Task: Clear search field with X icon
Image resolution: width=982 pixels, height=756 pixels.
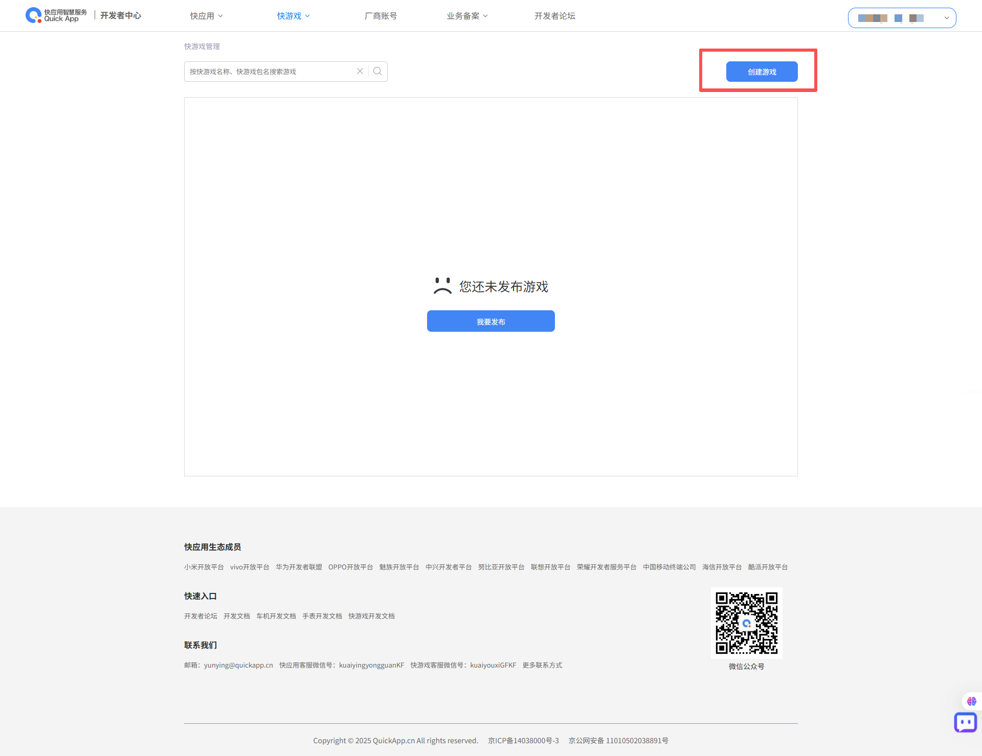Action: (x=360, y=72)
